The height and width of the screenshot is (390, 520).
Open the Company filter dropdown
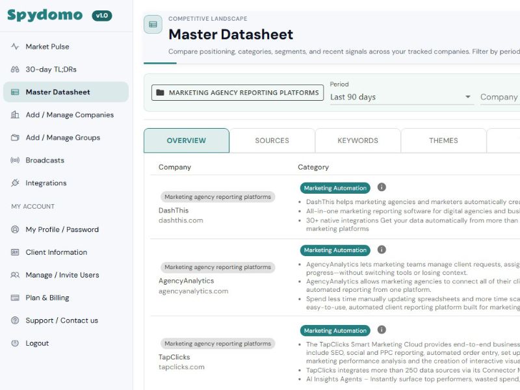pos(500,97)
